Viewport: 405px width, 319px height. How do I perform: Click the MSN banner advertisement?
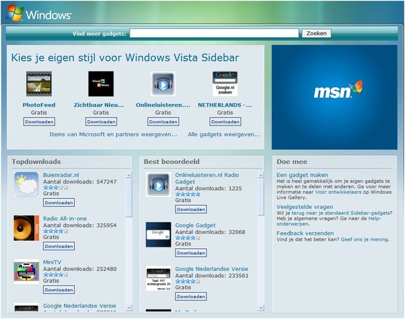click(x=335, y=97)
